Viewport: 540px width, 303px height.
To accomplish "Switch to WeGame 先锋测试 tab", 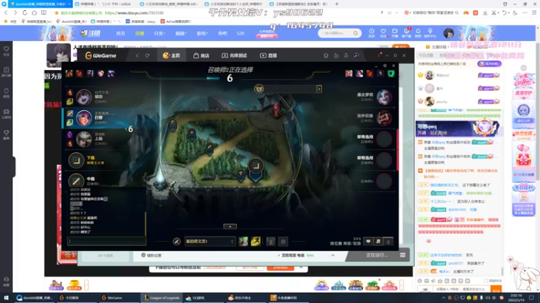I will point(234,55).
